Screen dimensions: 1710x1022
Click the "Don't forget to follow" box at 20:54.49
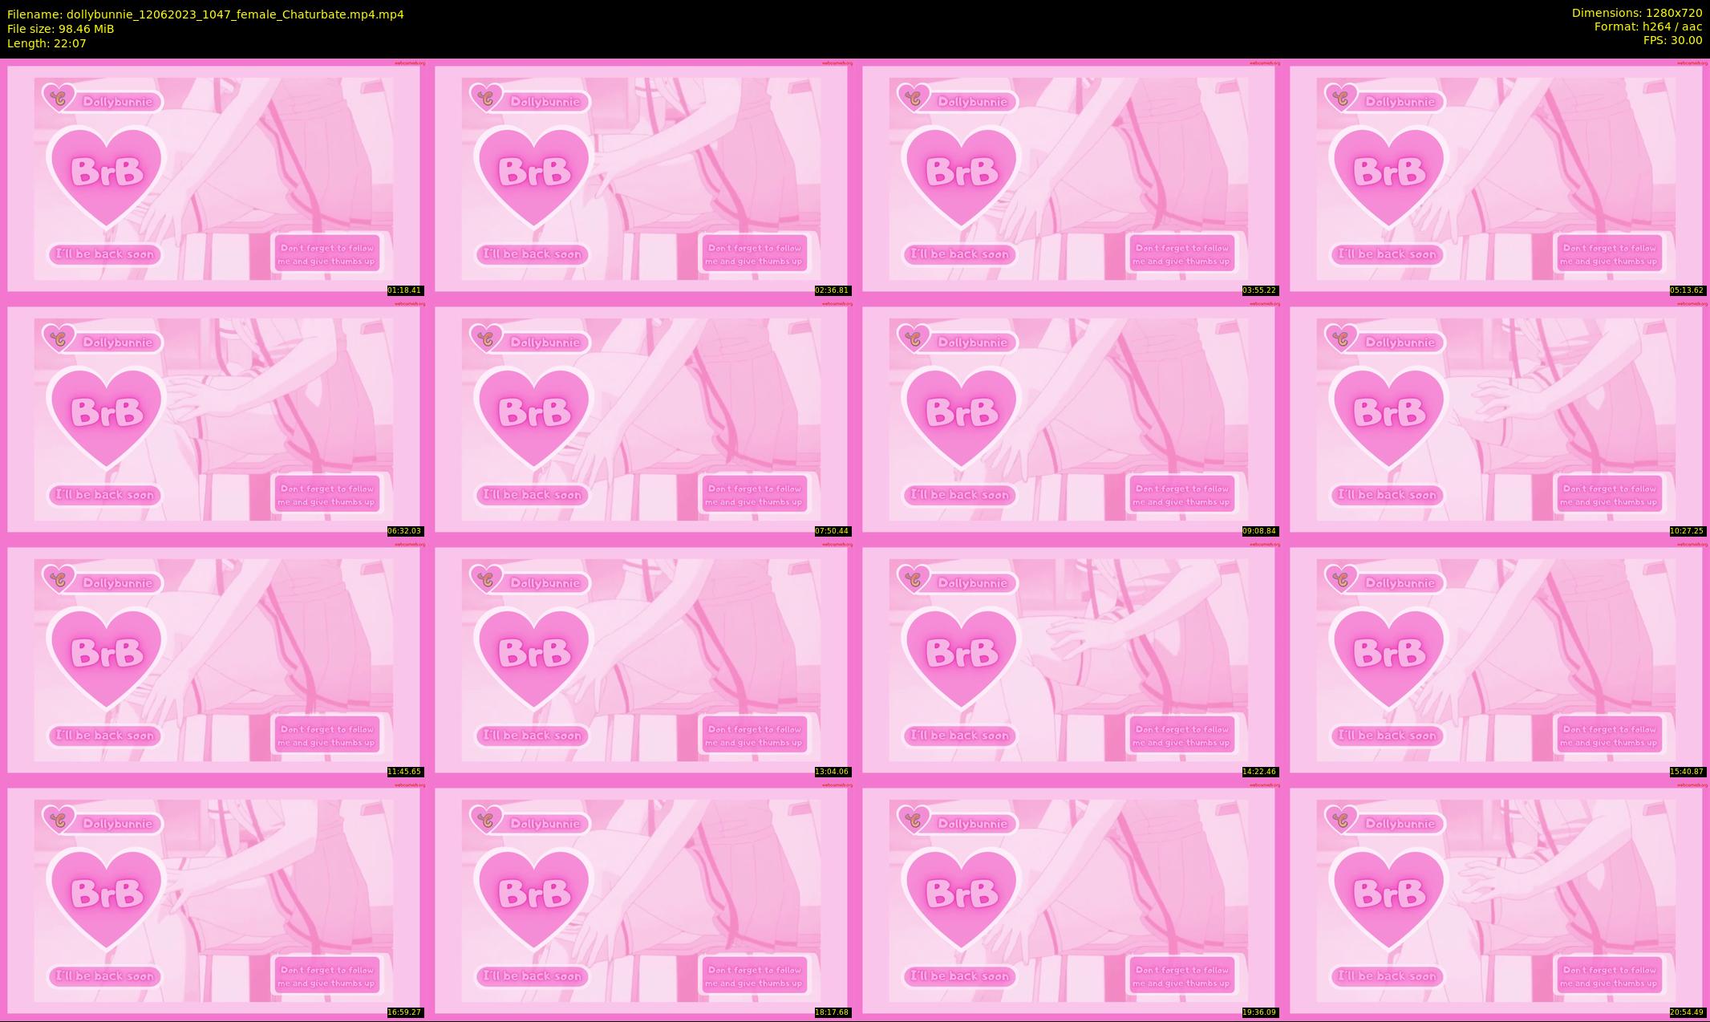1609,976
